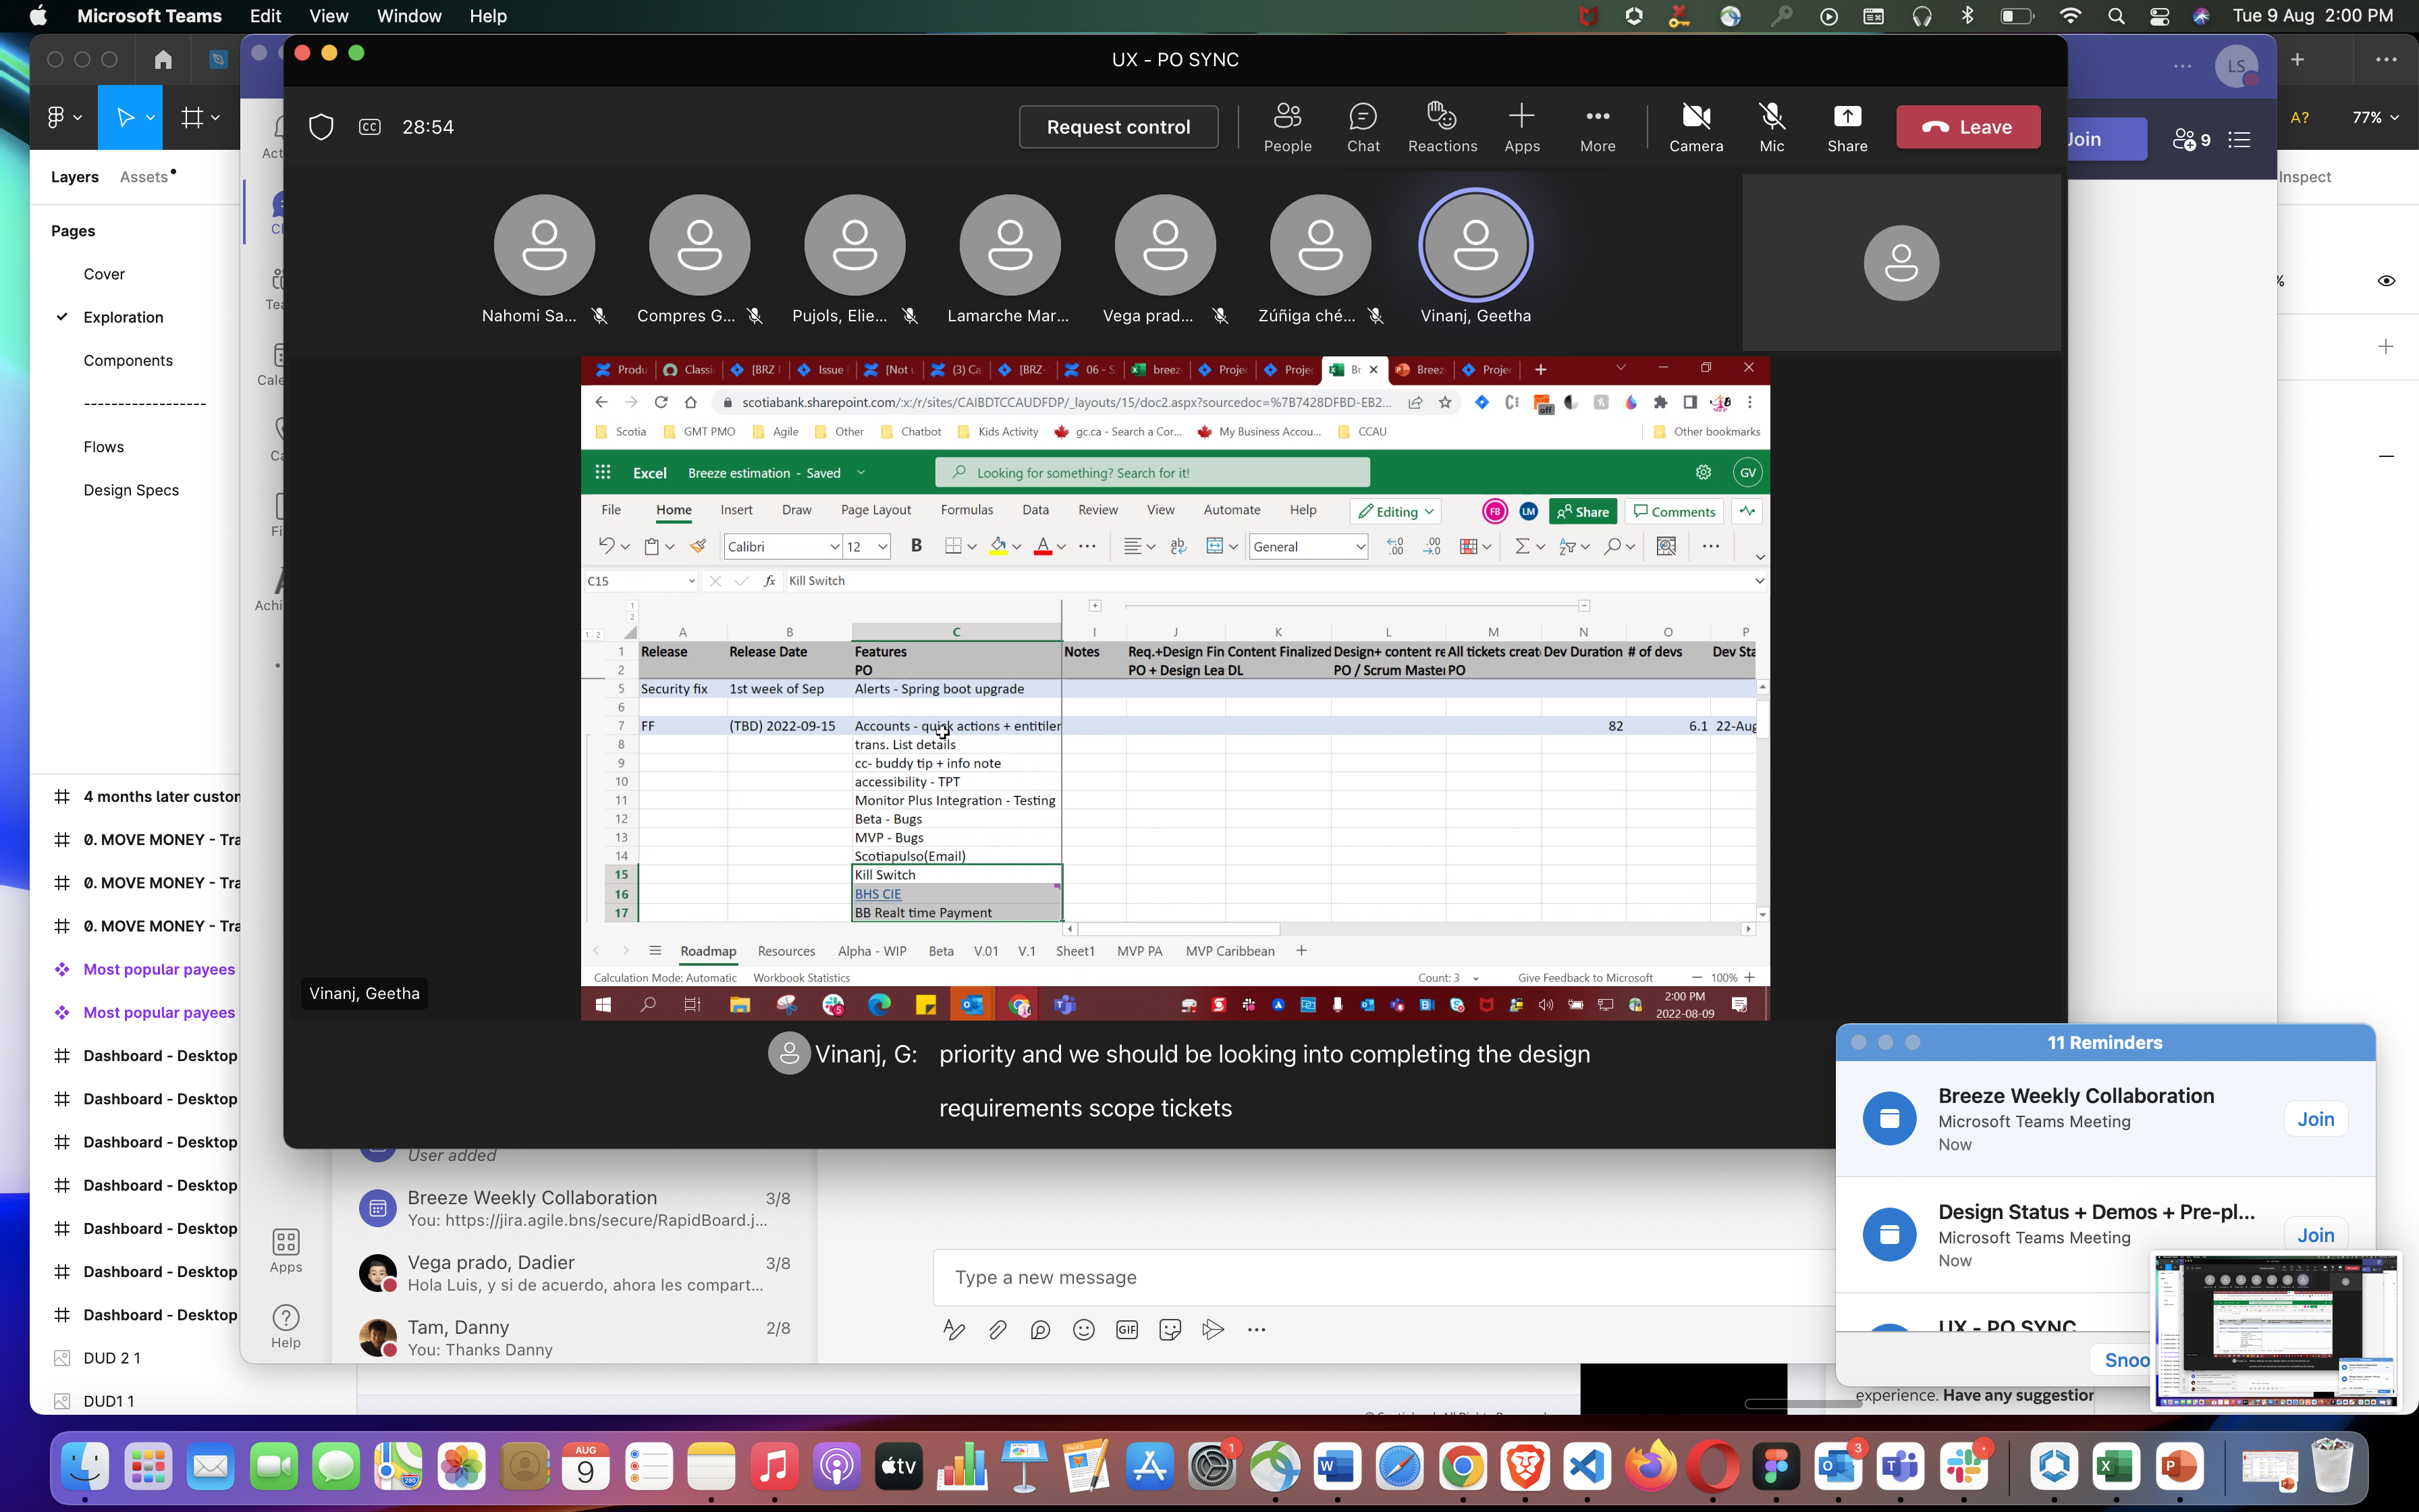Select Components page in Figma

(x=128, y=360)
